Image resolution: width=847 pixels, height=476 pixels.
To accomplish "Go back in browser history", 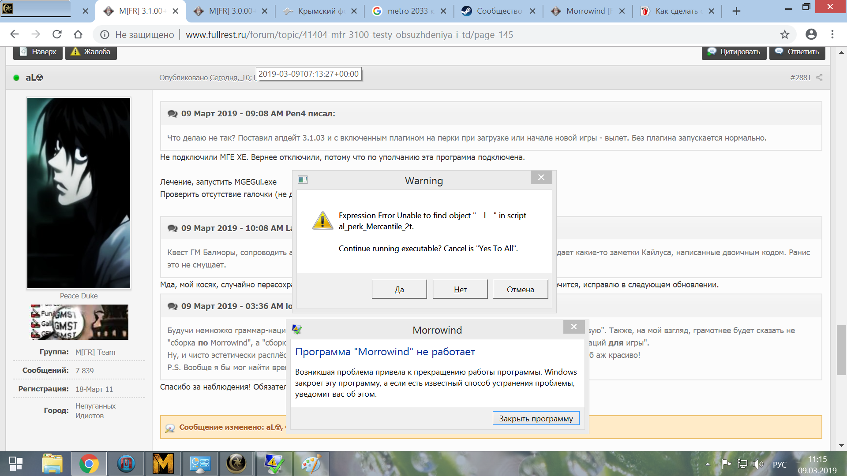I will (x=15, y=34).
